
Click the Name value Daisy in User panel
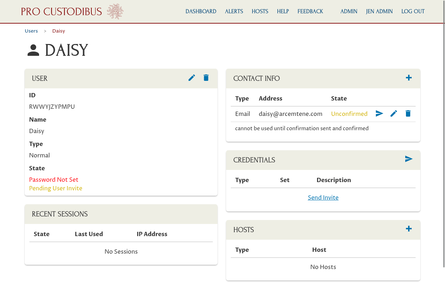pyautogui.click(x=37, y=131)
